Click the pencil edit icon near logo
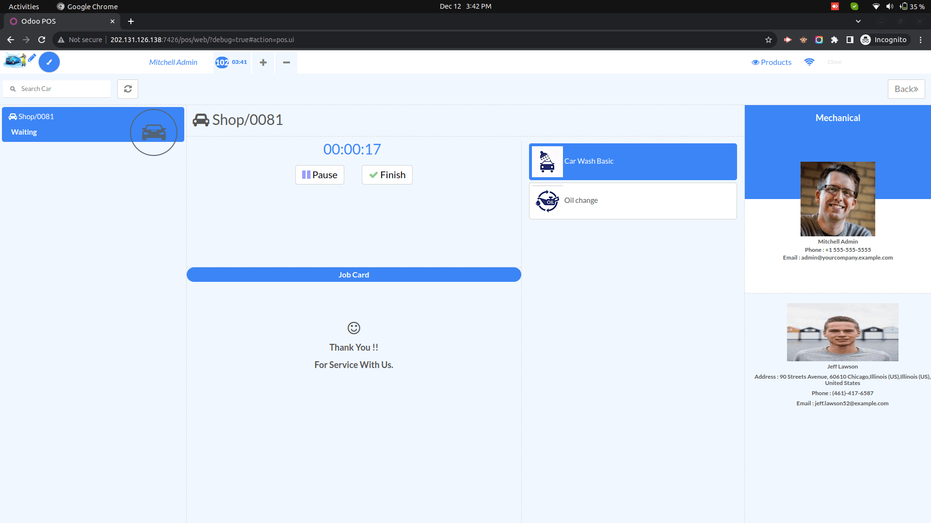The width and height of the screenshot is (931, 523). (x=32, y=58)
